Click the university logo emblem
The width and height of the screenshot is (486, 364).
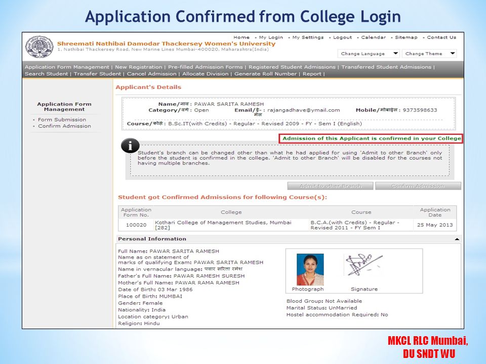point(39,47)
